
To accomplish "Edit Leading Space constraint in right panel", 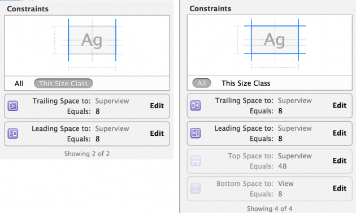I will tap(340, 133).
